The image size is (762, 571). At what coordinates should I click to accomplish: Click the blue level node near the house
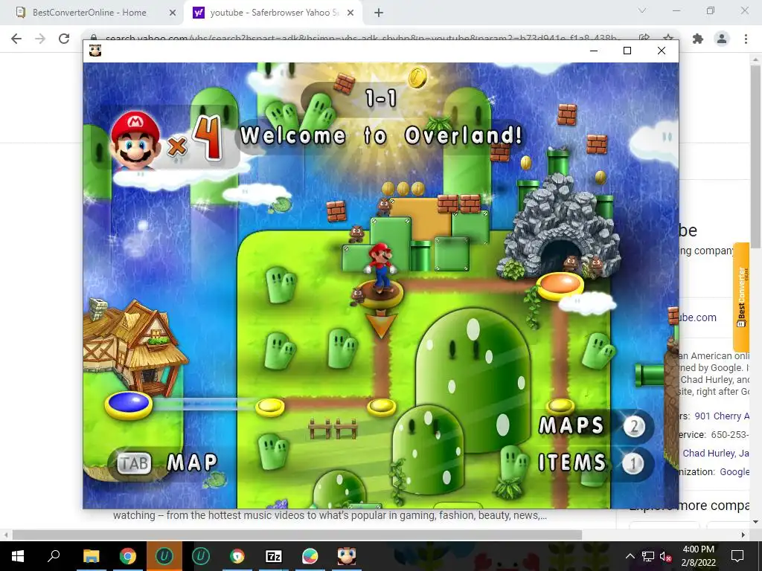point(128,404)
